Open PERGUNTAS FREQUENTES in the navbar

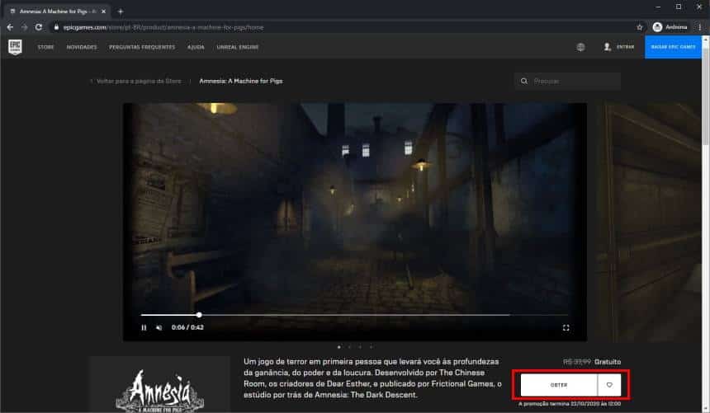click(142, 47)
